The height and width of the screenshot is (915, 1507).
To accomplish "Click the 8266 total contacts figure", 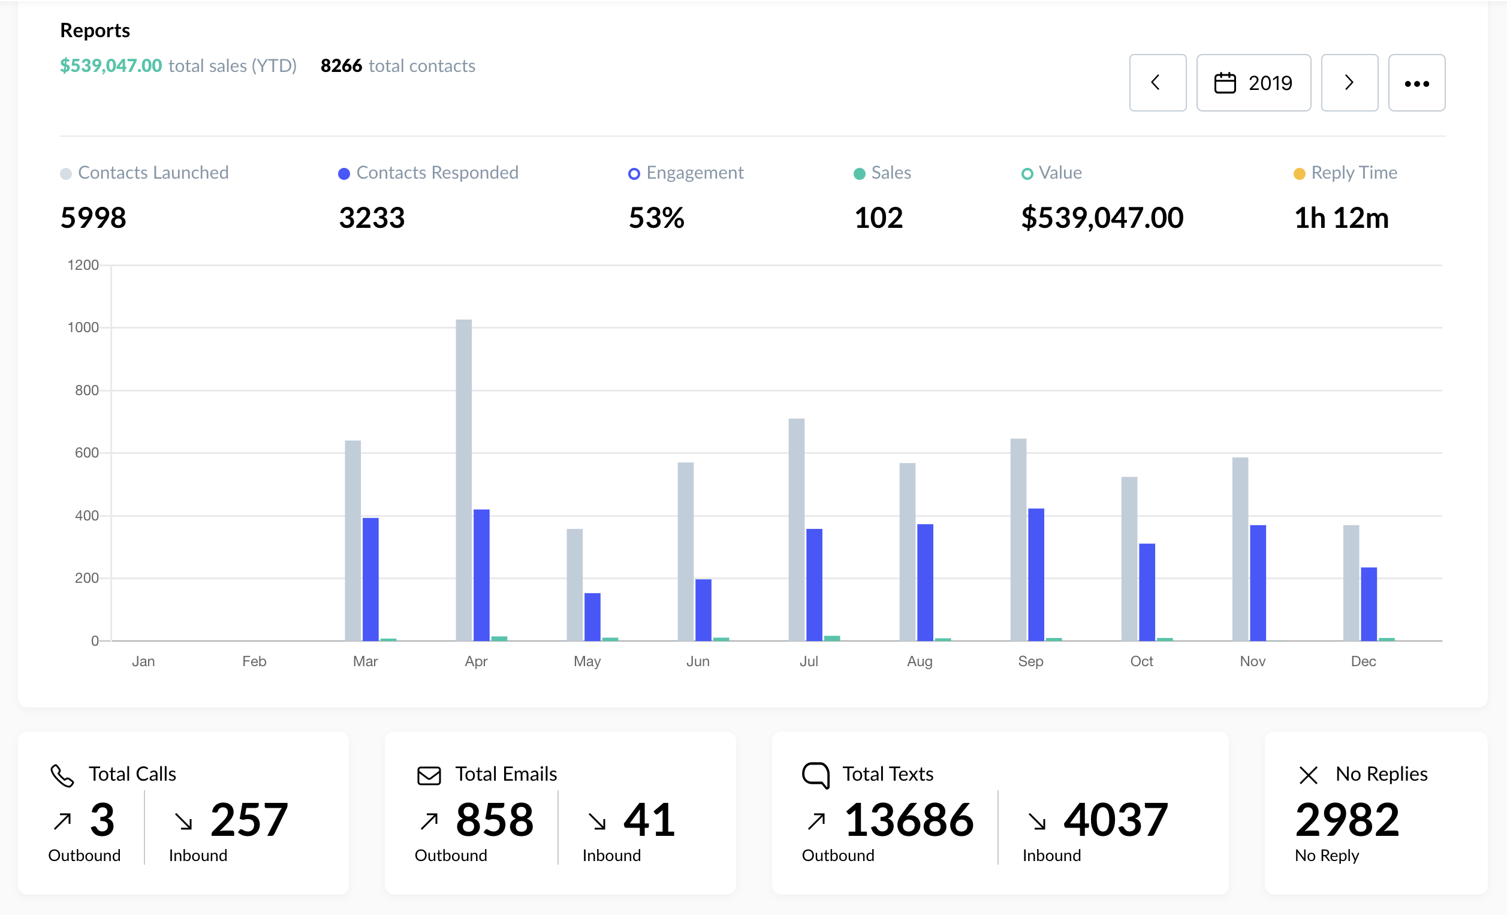I will click(x=341, y=65).
